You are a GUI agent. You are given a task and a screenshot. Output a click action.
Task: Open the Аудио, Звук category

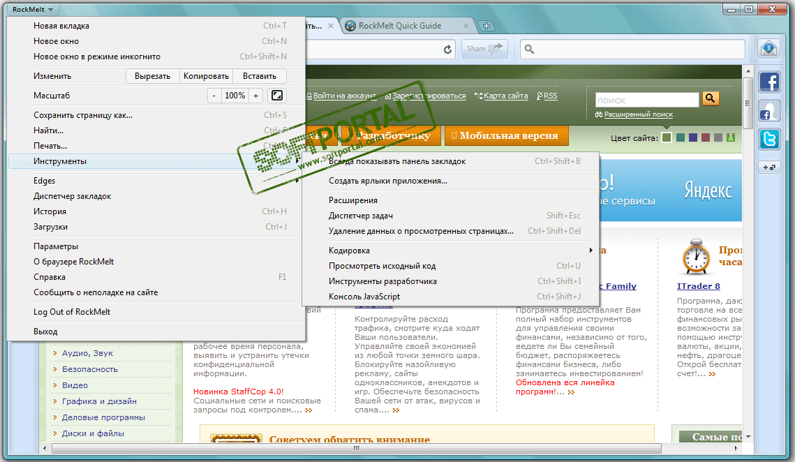pos(87,353)
